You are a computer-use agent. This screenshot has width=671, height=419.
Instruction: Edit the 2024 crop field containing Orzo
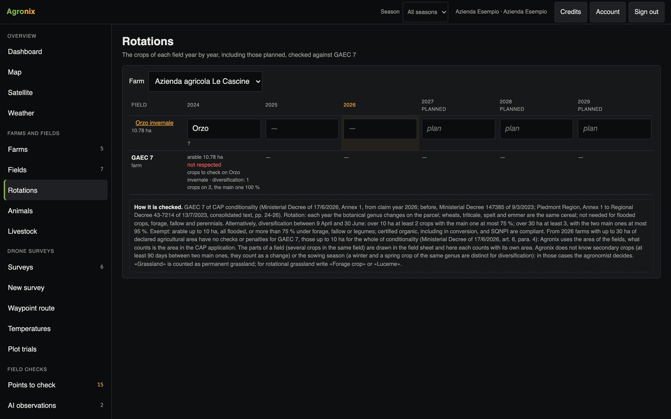(x=224, y=129)
